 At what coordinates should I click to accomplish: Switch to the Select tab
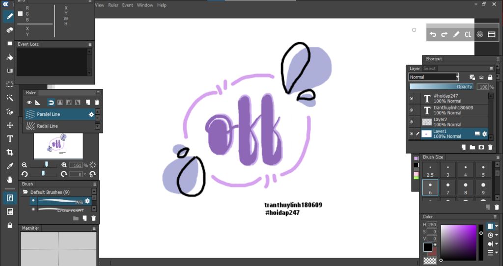tap(429, 68)
